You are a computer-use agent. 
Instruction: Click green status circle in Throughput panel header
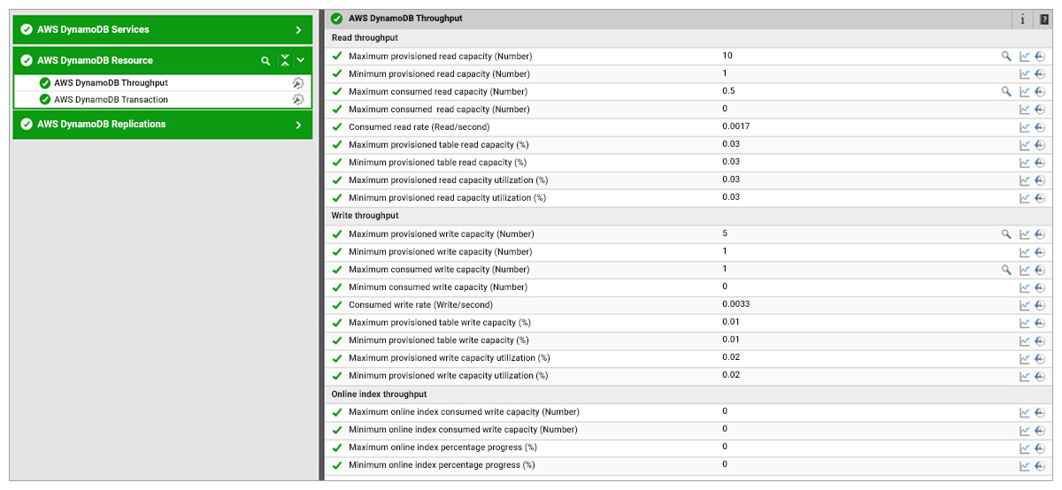click(x=336, y=19)
